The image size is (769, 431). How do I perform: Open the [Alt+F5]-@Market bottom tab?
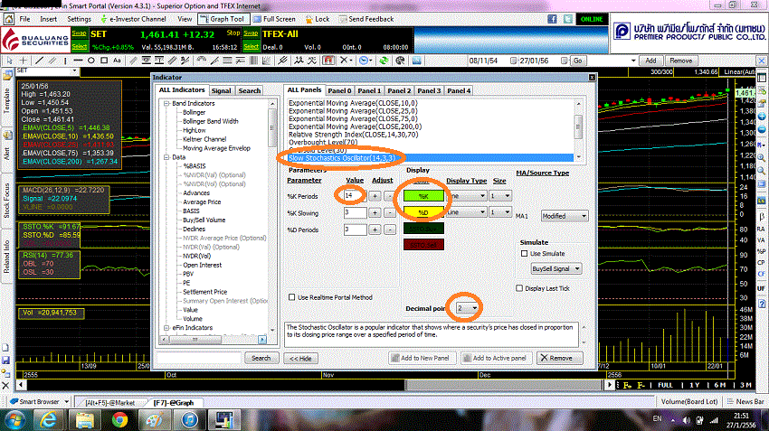click(109, 403)
